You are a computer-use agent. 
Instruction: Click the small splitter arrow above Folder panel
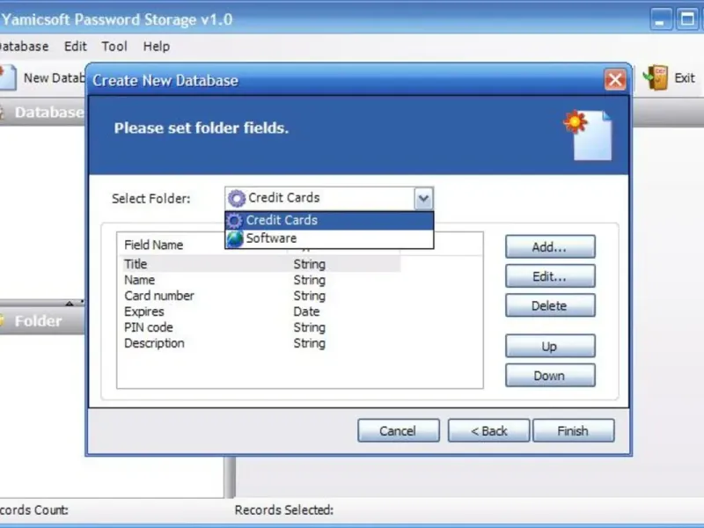[x=70, y=304]
